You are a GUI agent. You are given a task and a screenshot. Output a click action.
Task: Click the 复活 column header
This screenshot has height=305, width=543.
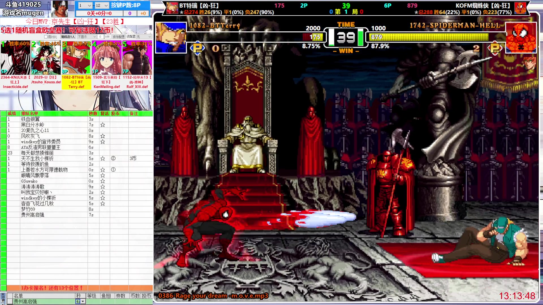(x=105, y=114)
